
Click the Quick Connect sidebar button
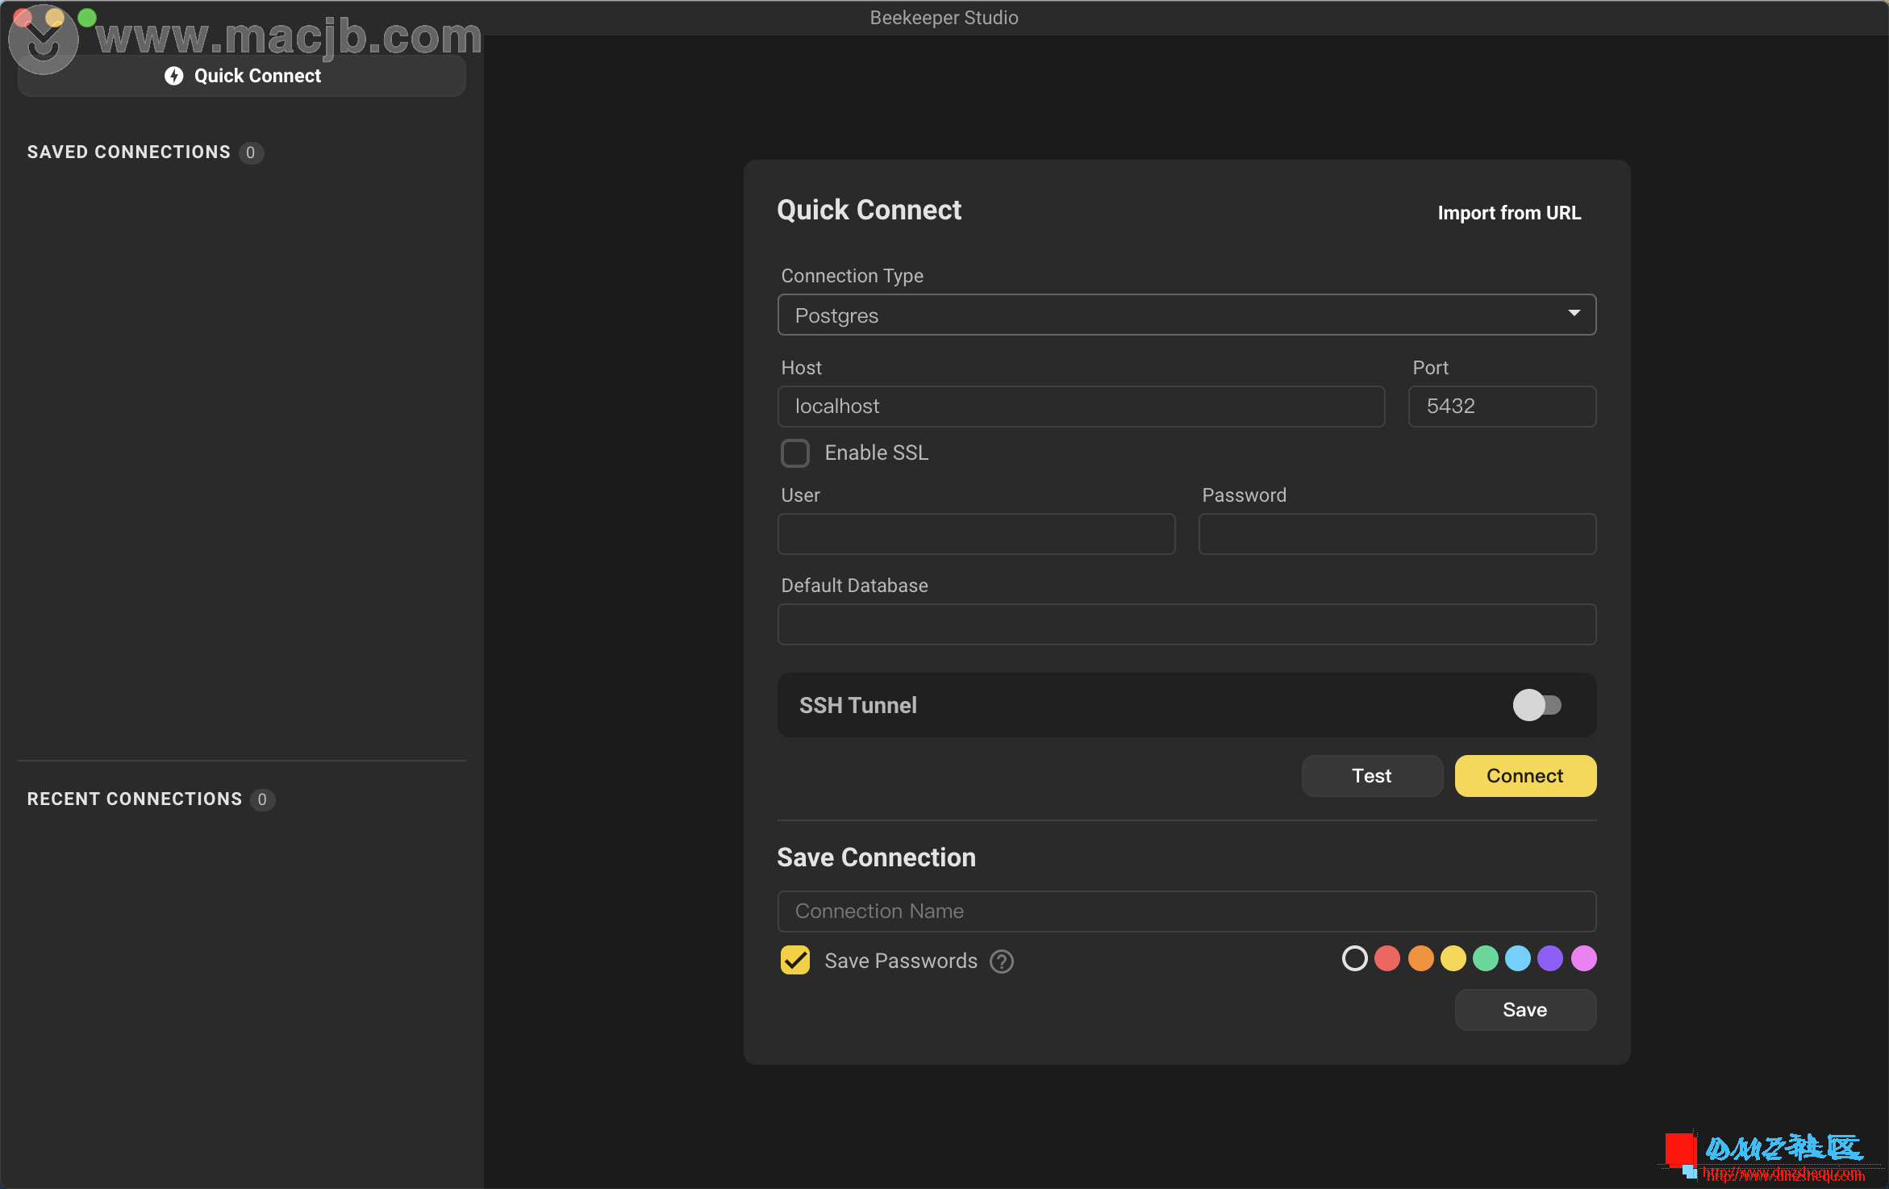point(242,76)
